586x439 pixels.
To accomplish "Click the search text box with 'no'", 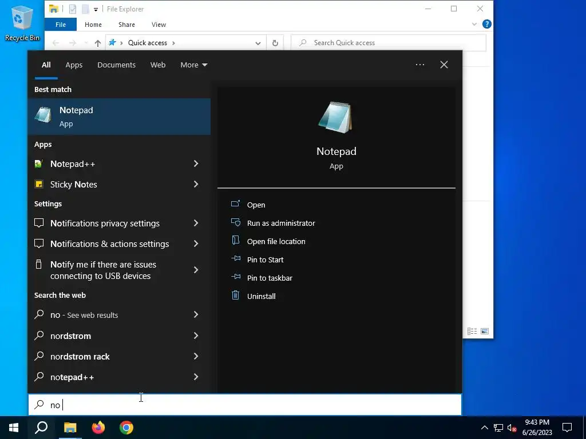I will (x=245, y=405).
